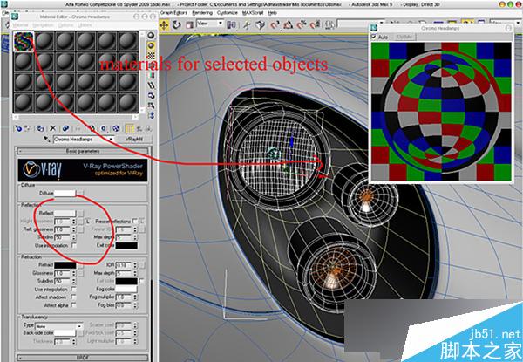Click the Make Preview icon

[x=151, y=85]
